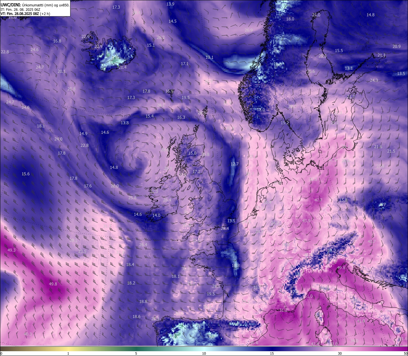
Task: Click the 20.9 value label
Action: 397,46
